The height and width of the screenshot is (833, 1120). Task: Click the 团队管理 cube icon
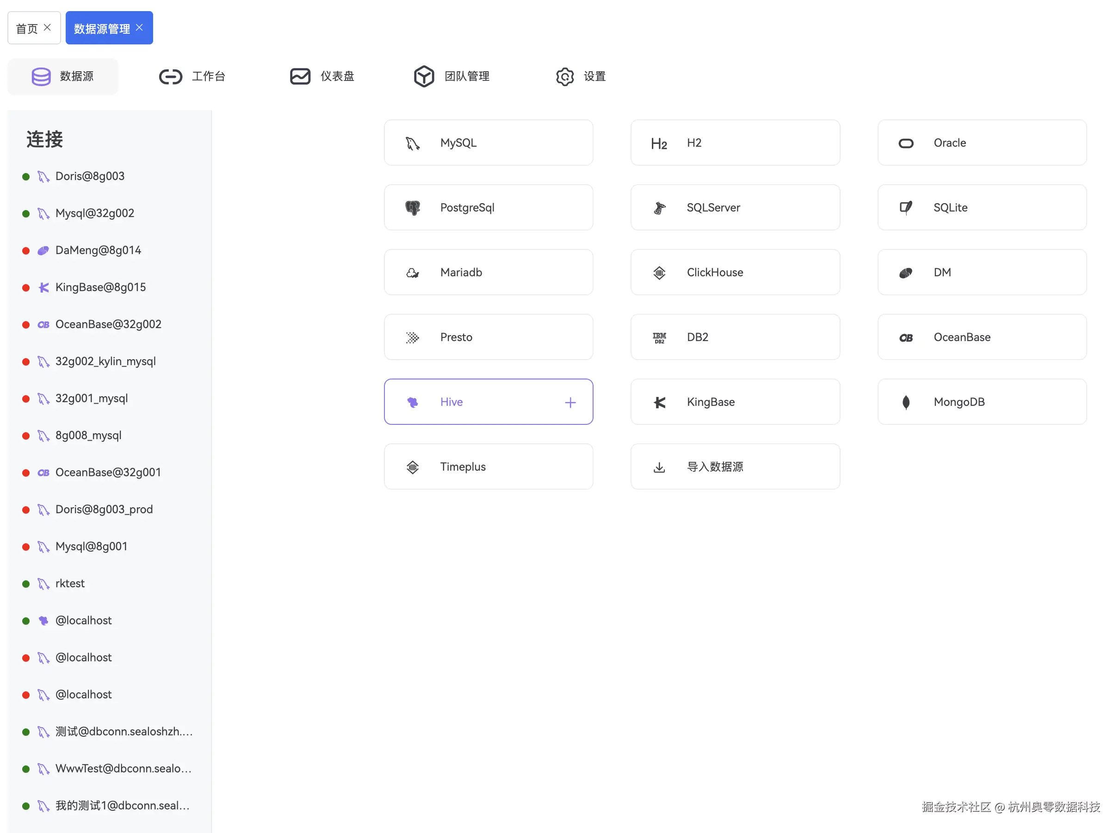point(424,77)
